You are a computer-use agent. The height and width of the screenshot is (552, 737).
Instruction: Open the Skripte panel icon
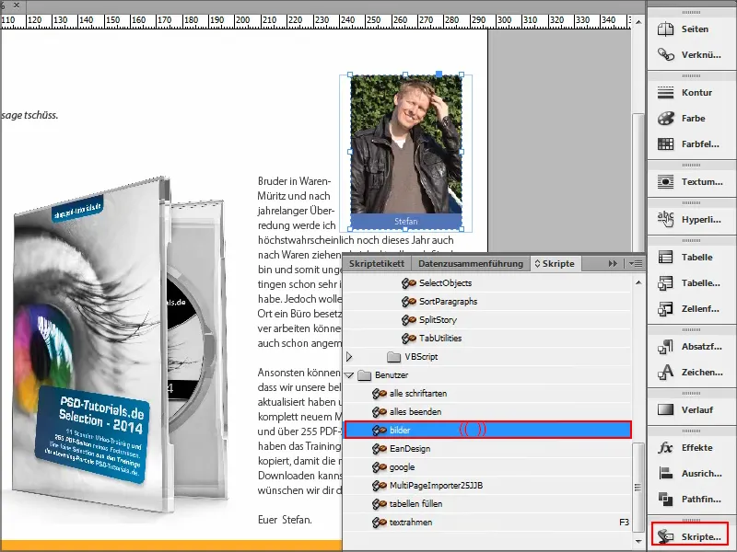665,536
